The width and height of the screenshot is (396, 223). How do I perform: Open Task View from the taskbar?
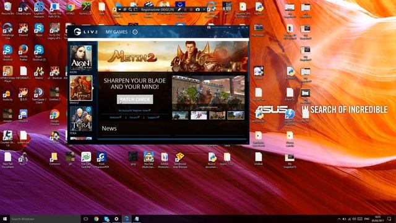point(86,219)
